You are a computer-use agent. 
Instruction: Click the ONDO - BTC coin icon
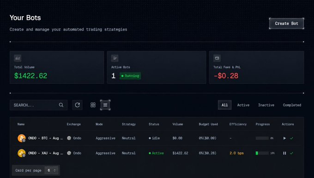coord(21,138)
